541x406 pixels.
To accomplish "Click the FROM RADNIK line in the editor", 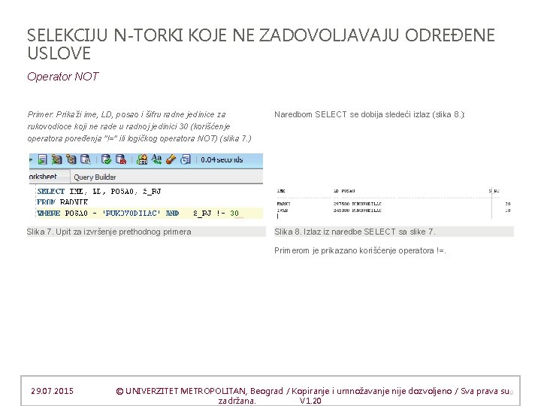I will point(62,201).
